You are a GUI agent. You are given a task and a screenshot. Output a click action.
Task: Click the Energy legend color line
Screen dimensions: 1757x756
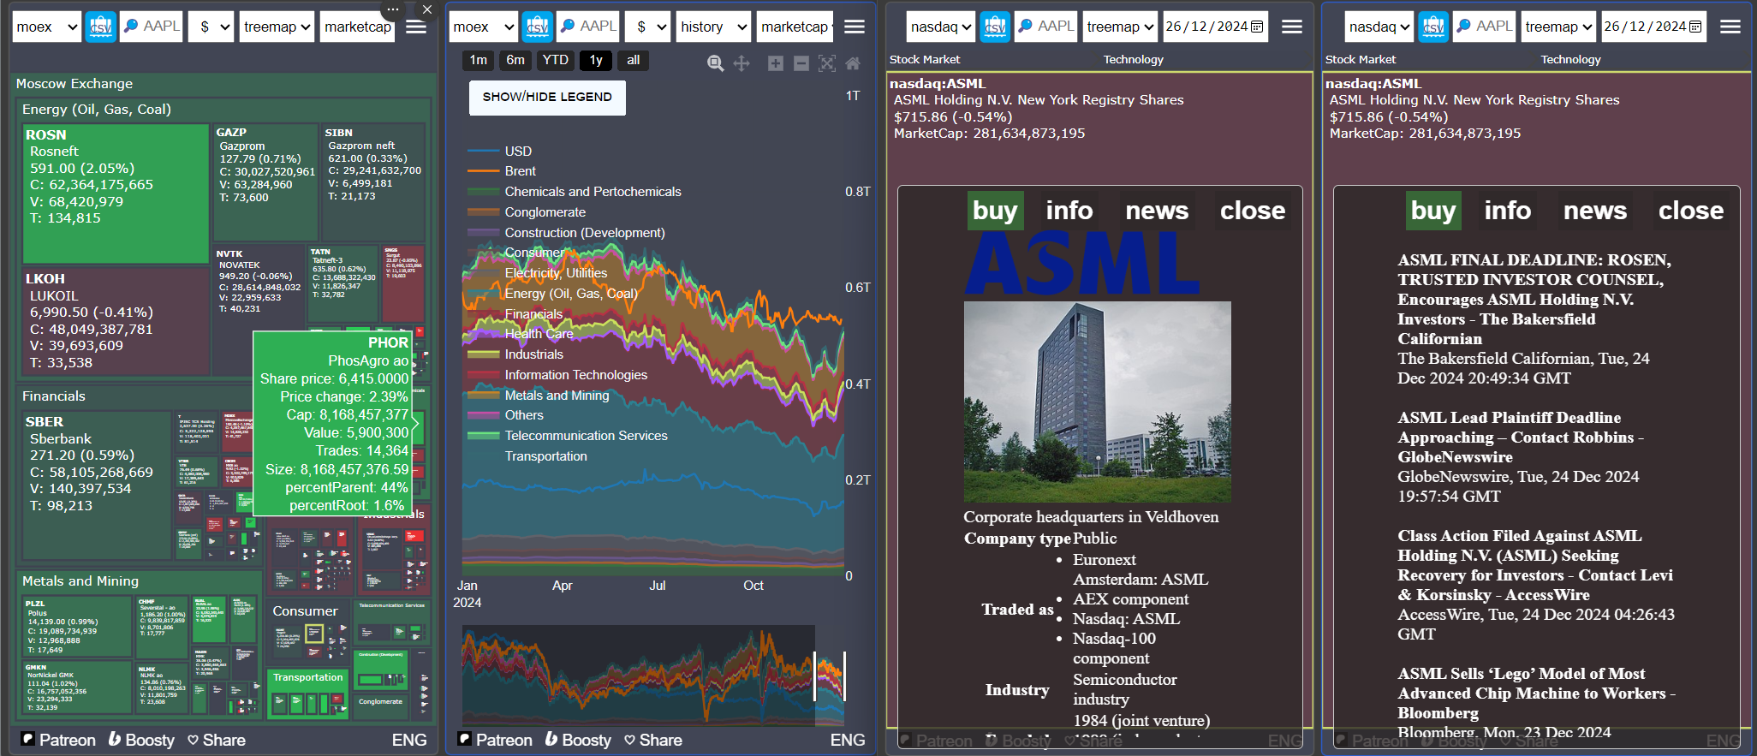click(x=483, y=294)
